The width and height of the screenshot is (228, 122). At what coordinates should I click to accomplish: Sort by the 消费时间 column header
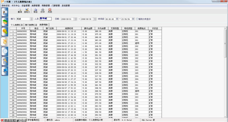coord(69,28)
